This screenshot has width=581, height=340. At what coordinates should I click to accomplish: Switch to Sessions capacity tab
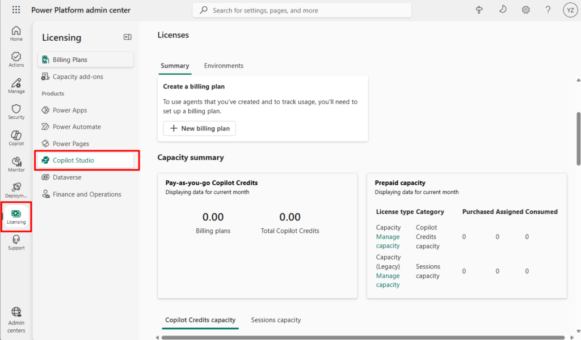(276, 320)
